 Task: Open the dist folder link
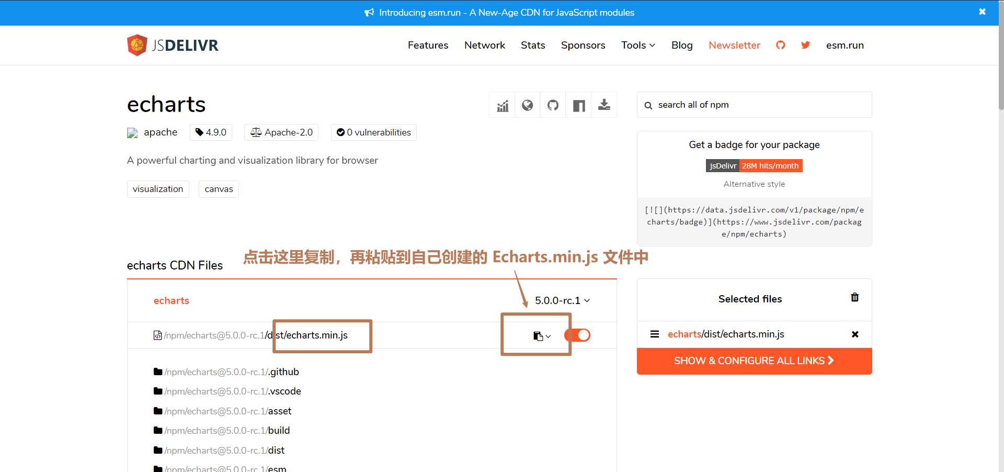click(x=224, y=450)
